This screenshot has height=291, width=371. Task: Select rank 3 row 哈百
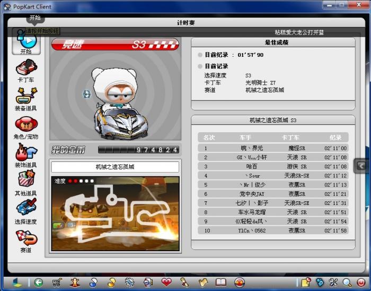pyautogui.click(x=273, y=167)
